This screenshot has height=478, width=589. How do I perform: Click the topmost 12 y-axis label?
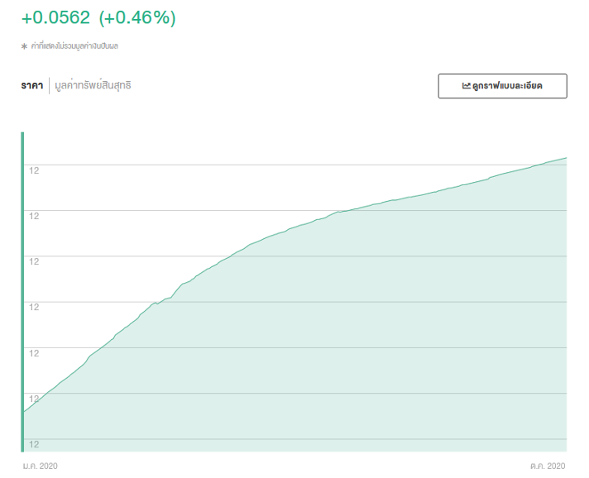(35, 170)
